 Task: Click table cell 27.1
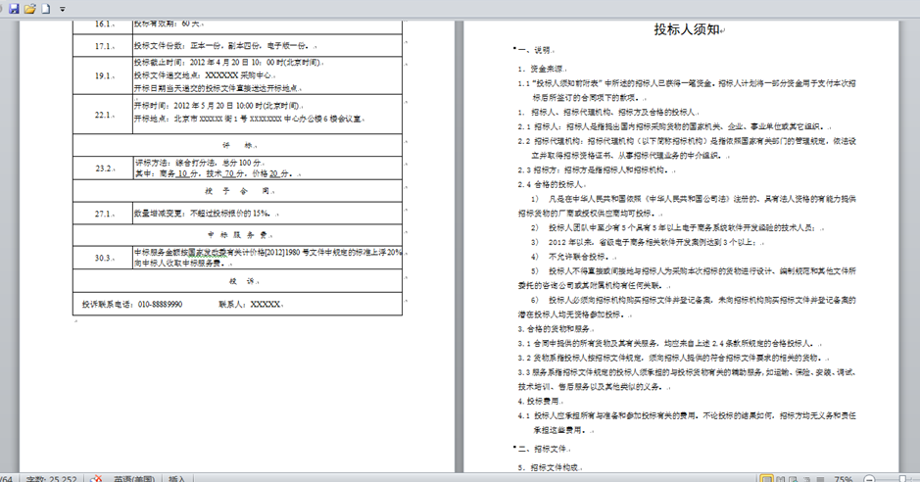(x=105, y=214)
